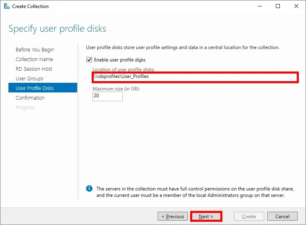Click the Create Collection wizard title icon

pos(5,6)
